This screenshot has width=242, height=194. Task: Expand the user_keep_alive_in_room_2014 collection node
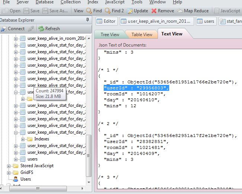tap(16, 39)
